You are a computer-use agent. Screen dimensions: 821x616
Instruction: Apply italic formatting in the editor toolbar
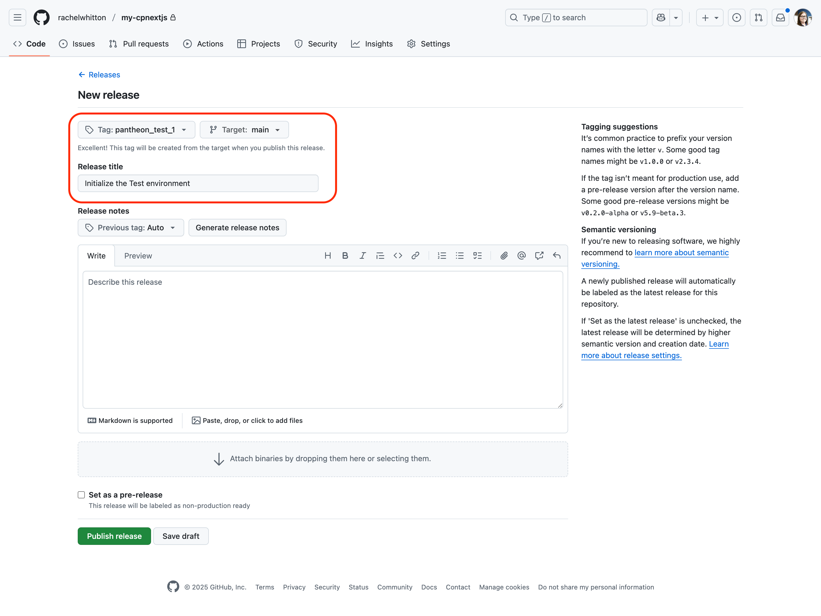click(363, 256)
